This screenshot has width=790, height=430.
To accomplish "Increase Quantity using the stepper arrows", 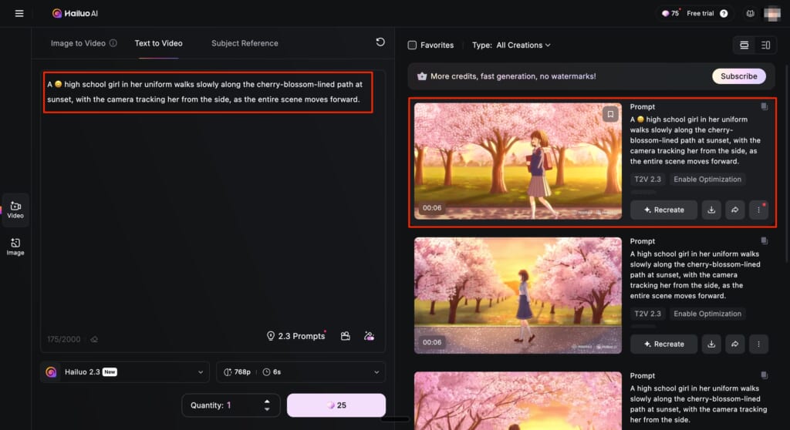I will click(267, 401).
